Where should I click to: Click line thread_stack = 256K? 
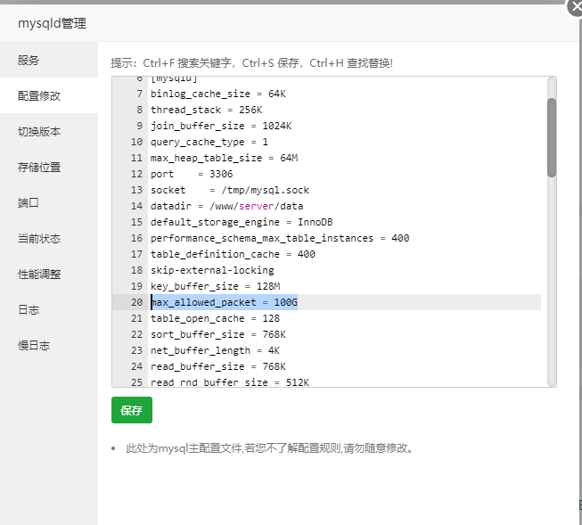[207, 110]
